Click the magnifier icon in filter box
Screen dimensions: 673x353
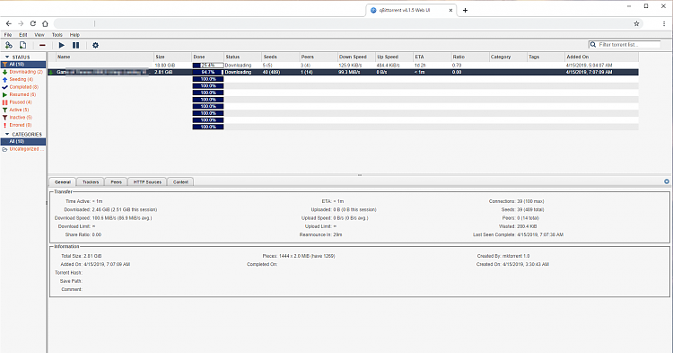[x=593, y=45]
